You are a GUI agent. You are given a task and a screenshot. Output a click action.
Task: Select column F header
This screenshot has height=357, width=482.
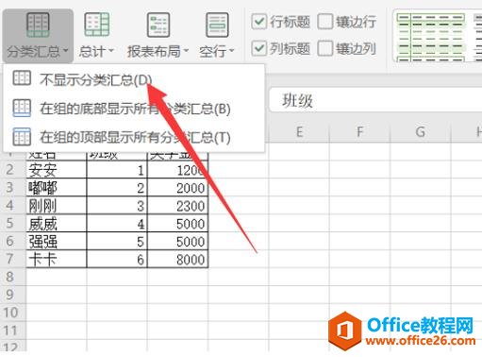click(x=359, y=131)
